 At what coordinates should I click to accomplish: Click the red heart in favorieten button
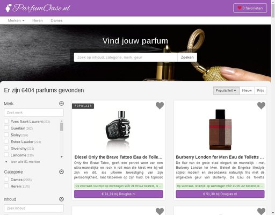240,8
